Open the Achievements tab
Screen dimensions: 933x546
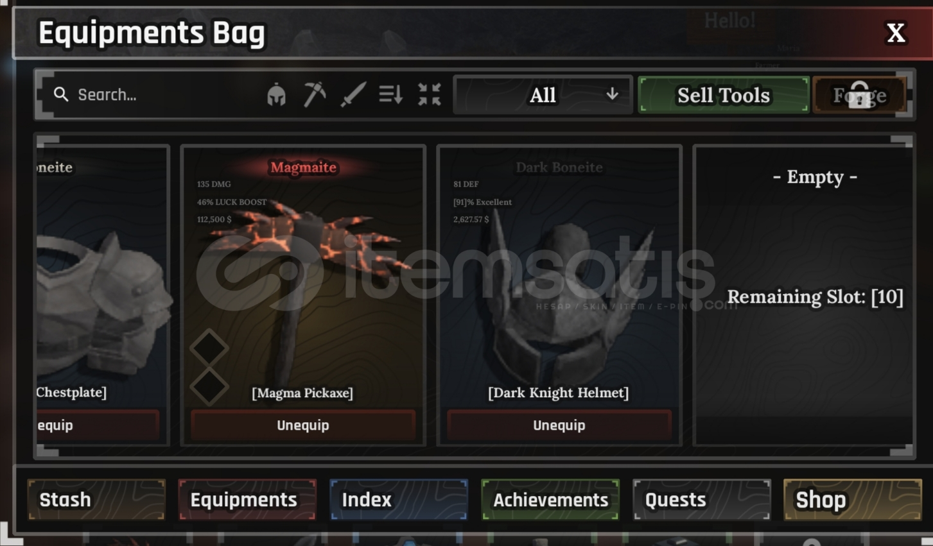pos(550,499)
